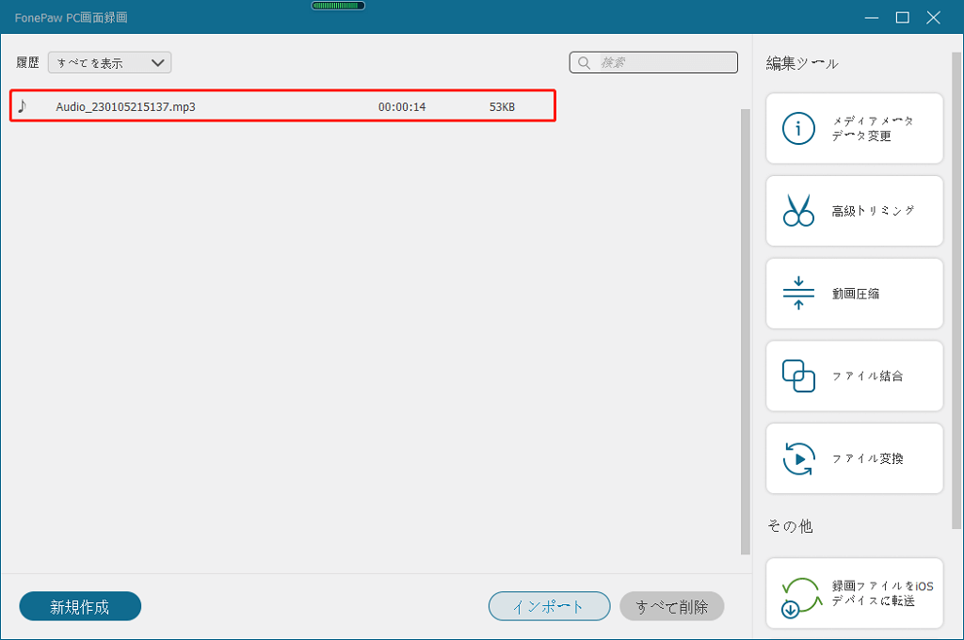Close the FonePaw window
Image resolution: width=964 pixels, height=640 pixels.
tap(933, 17)
